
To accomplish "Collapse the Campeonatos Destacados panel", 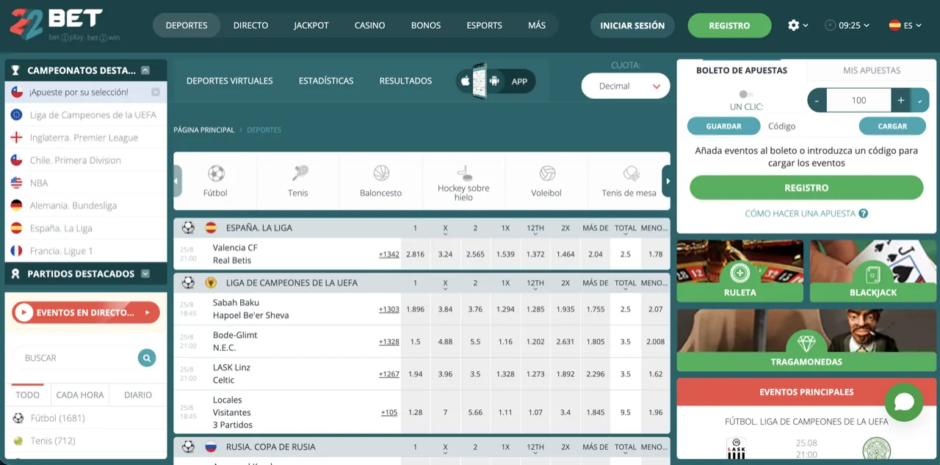I will (145, 70).
